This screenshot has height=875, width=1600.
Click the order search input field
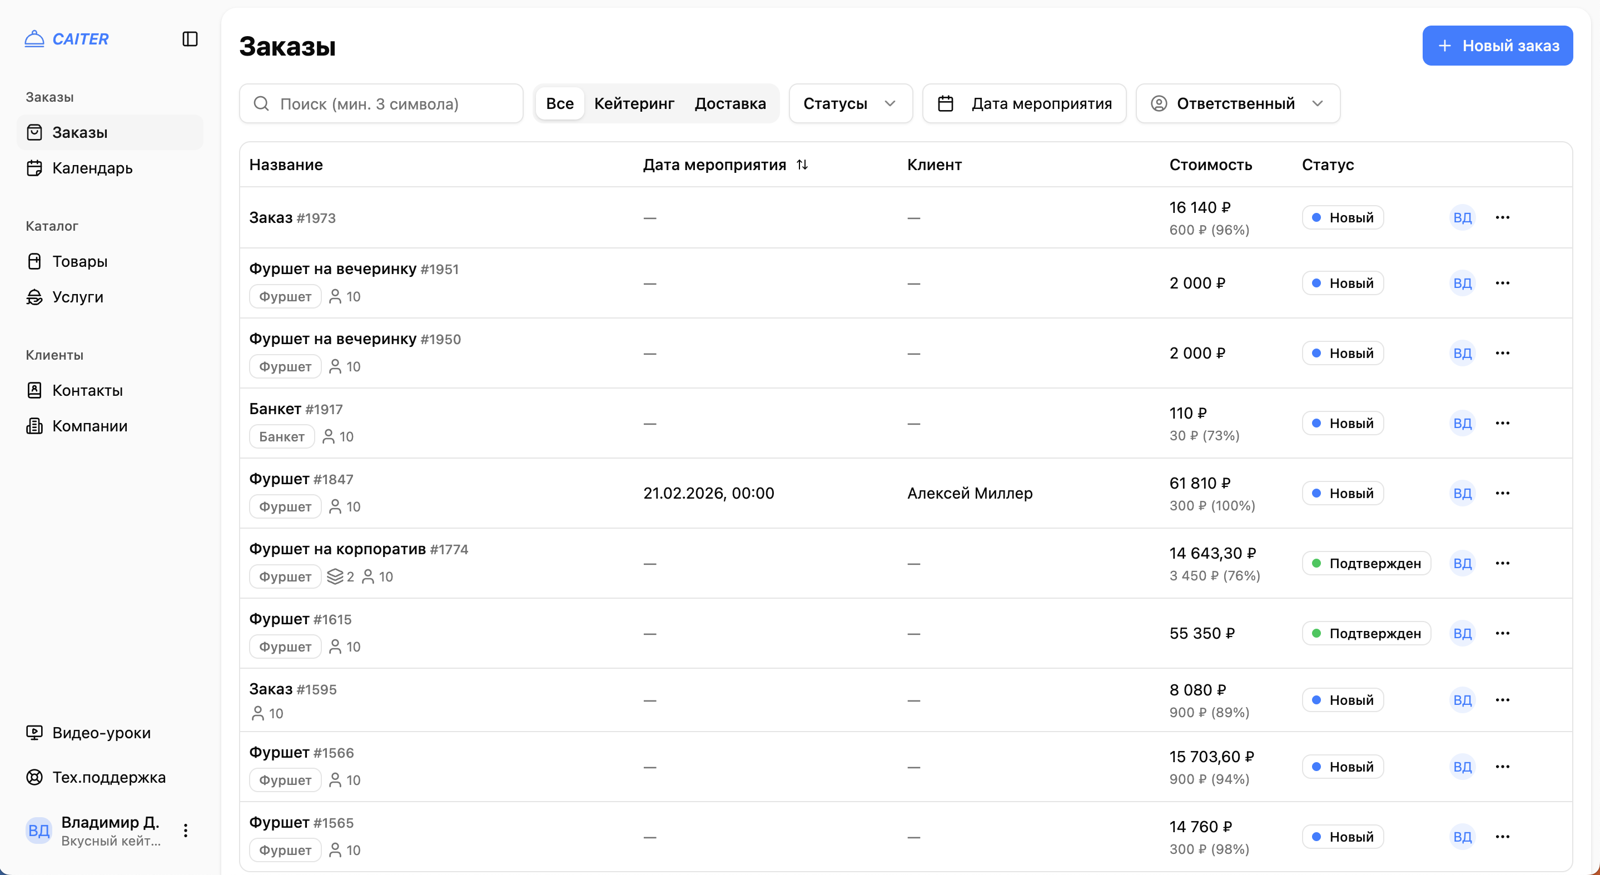[391, 104]
